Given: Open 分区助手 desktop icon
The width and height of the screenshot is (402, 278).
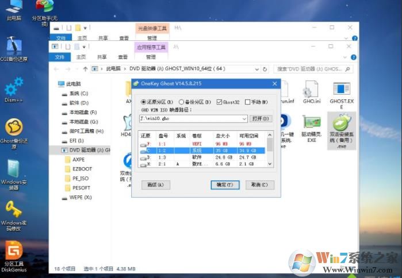Looking at the screenshot, I should pyautogui.click(x=45, y=12).
